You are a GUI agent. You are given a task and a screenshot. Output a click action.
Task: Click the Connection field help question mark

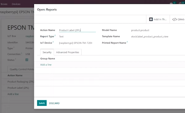pos(21,53)
